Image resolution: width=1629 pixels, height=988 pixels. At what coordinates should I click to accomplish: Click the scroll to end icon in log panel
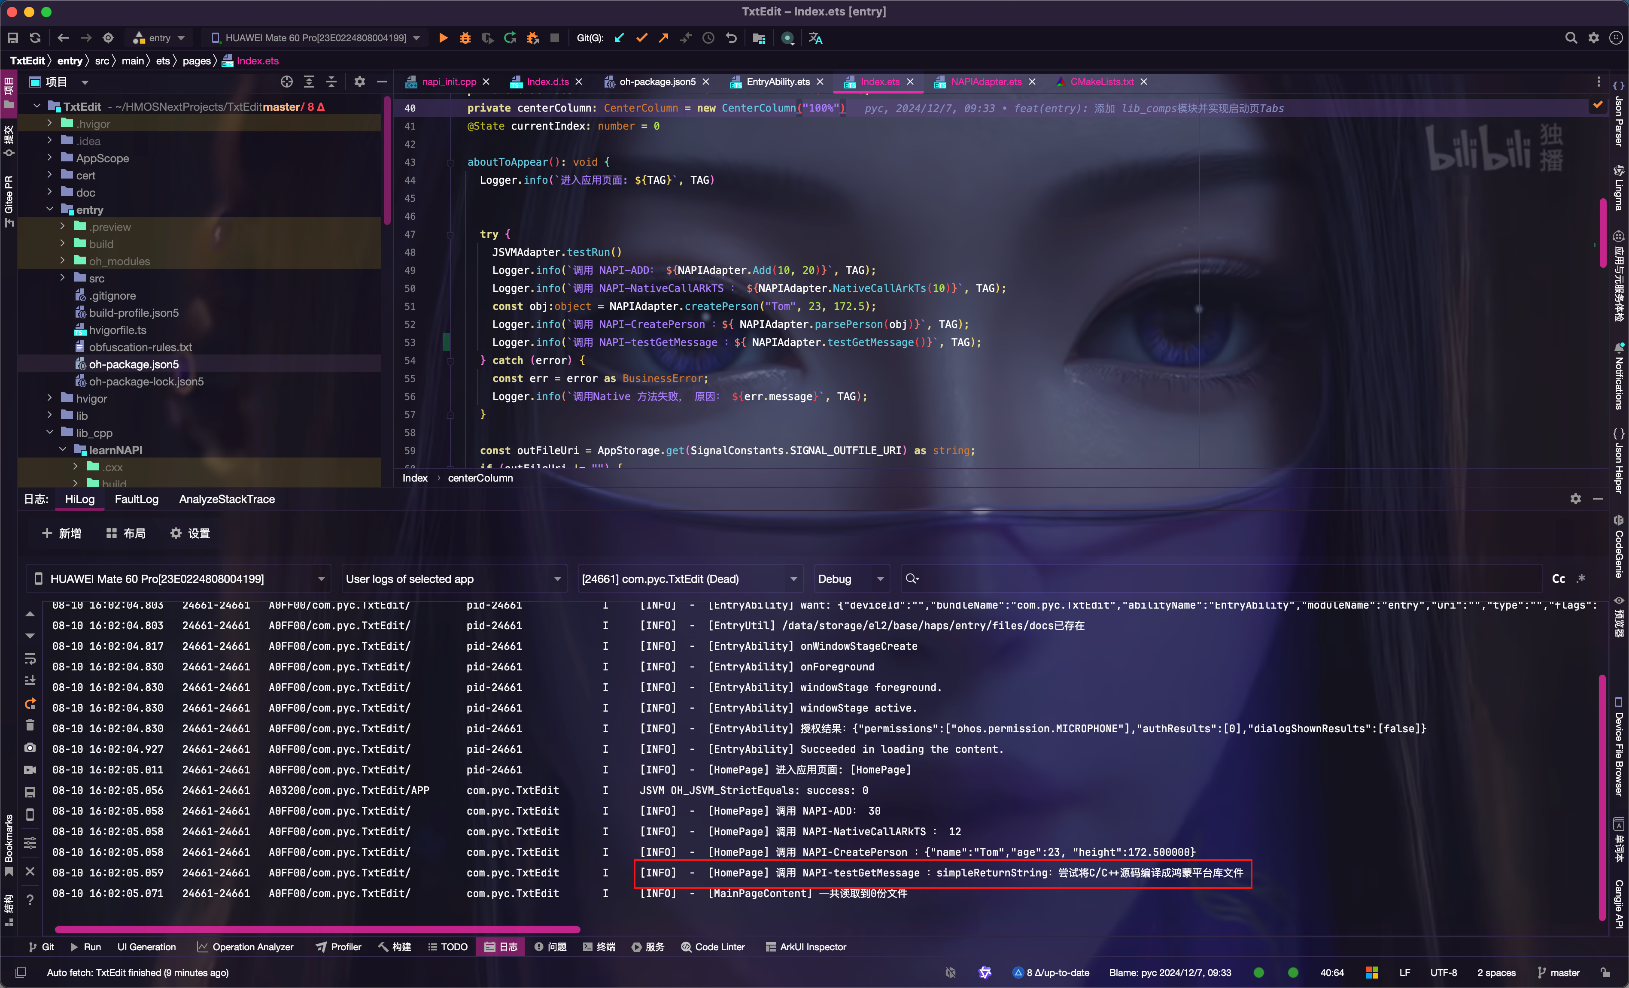pos(30,680)
